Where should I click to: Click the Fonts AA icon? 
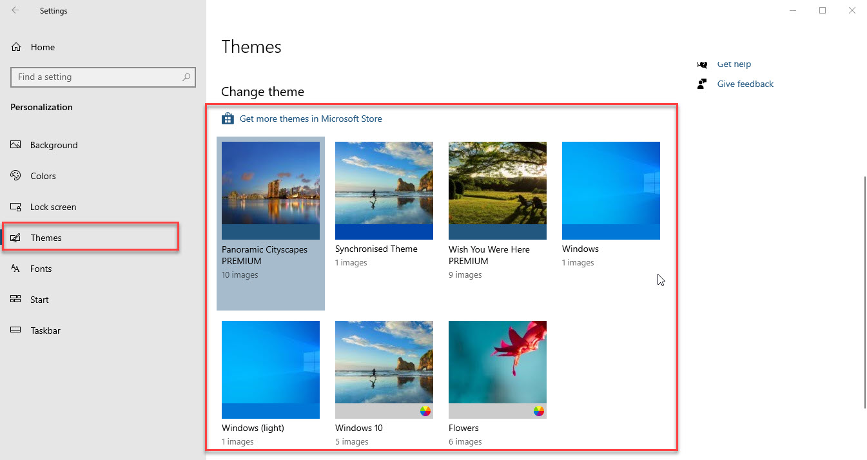coord(16,269)
